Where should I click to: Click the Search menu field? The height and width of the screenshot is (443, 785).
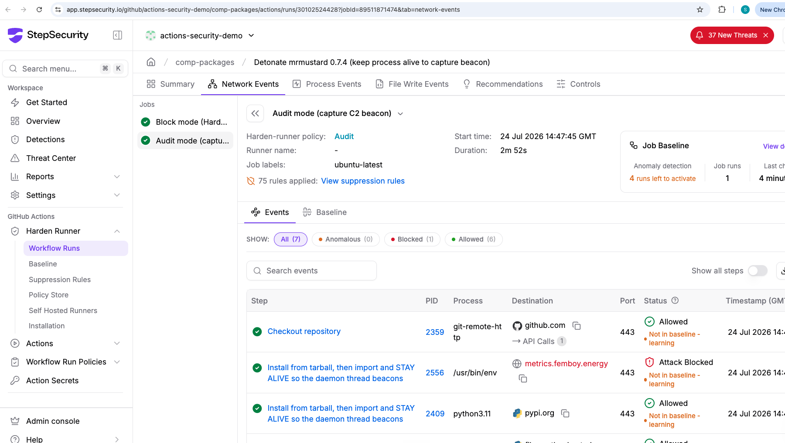tap(65, 68)
